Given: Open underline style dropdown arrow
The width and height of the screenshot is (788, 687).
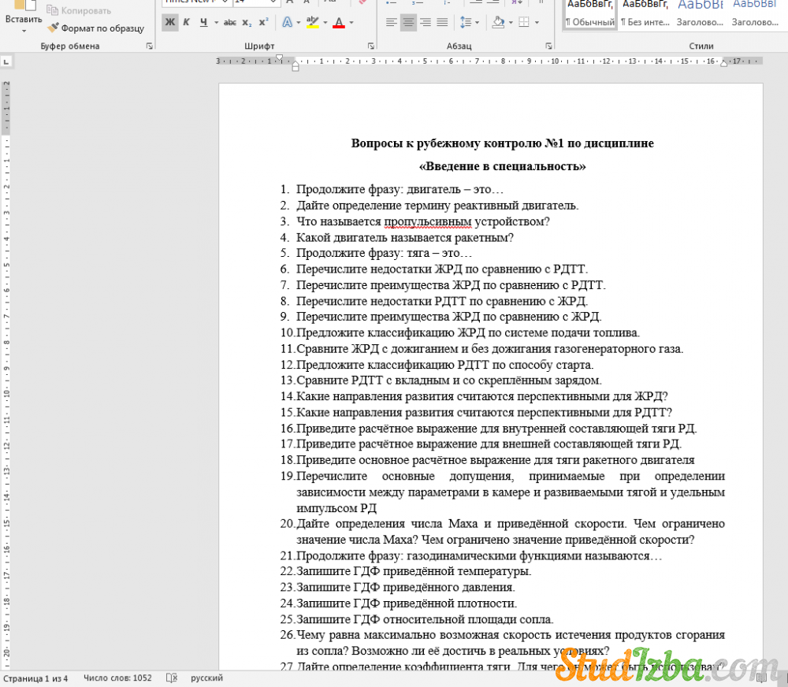Looking at the screenshot, I should point(216,22).
